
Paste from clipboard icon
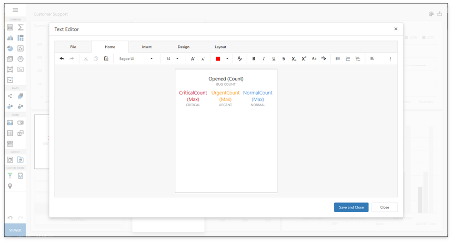(106, 58)
